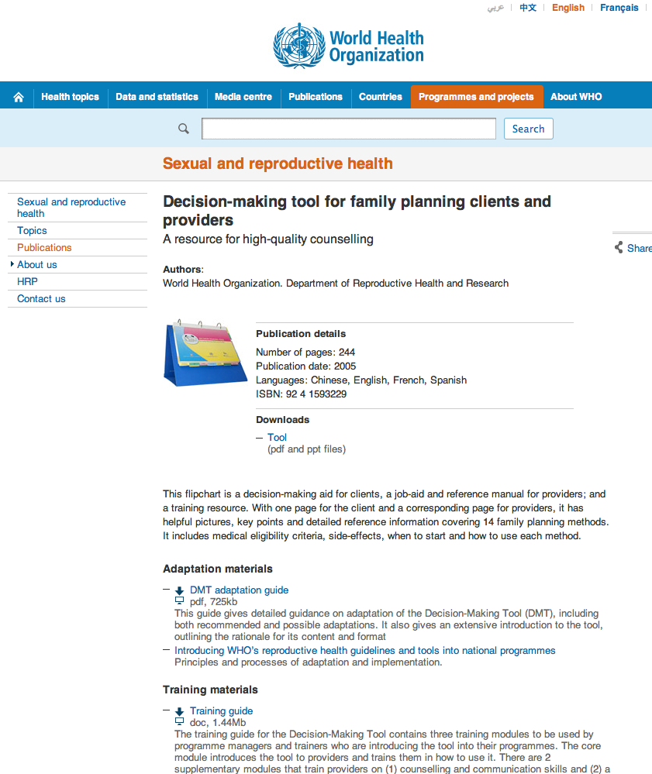Open the Programmes and projects tab
Image resolution: width=652 pixels, height=774 pixels.
(x=476, y=97)
